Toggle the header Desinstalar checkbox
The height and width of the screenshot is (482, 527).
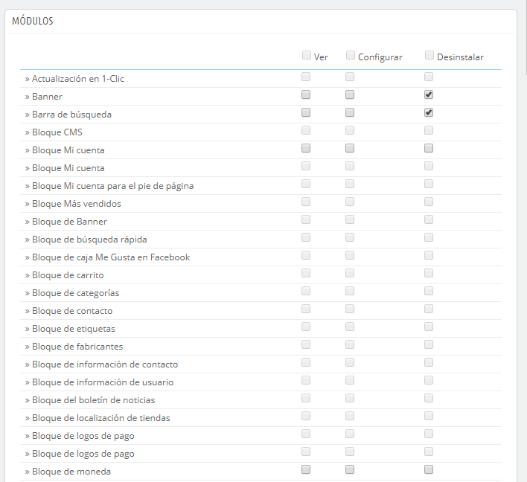coord(429,55)
